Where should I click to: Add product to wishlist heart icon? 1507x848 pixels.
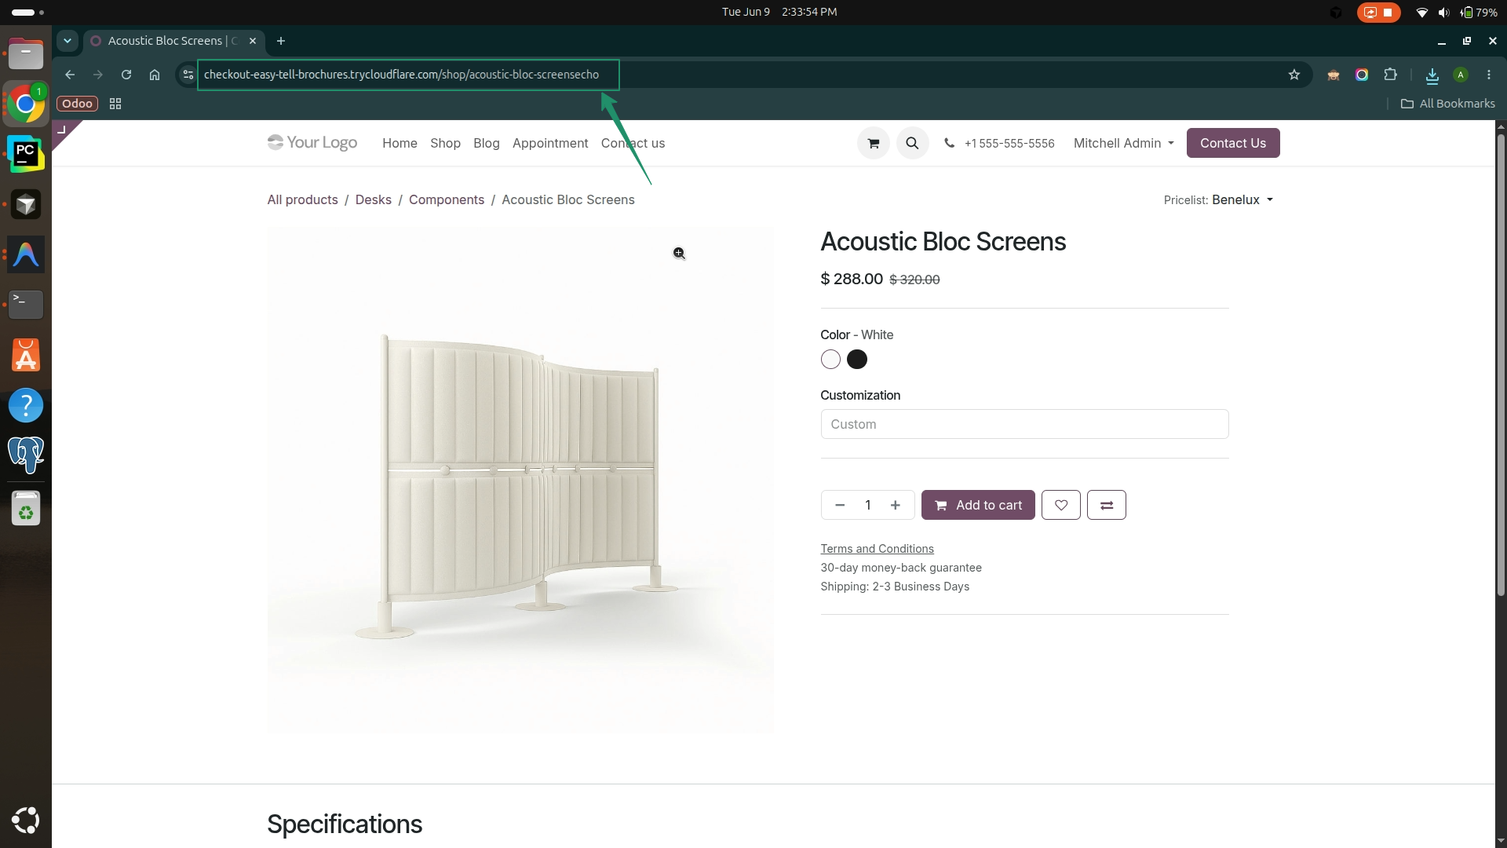click(x=1061, y=505)
